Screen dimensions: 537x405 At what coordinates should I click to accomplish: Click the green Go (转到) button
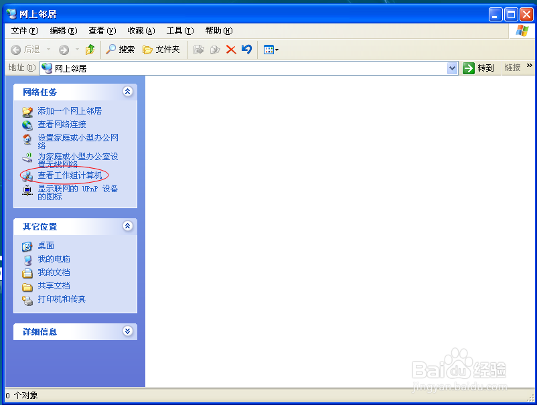(x=479, y=68)
